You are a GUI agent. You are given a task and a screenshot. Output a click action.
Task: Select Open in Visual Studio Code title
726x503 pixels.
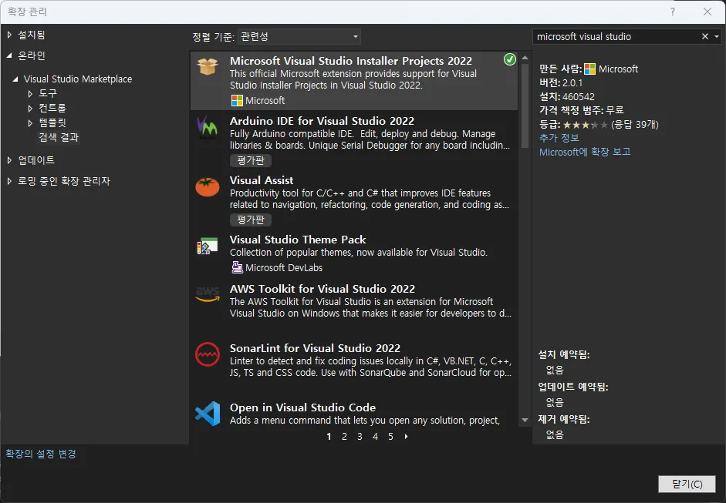pyautogui.click(x=302, y=407)
